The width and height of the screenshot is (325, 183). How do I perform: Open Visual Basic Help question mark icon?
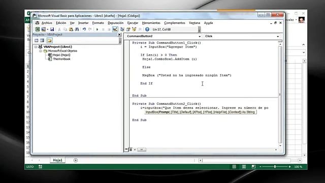point(147,29)
